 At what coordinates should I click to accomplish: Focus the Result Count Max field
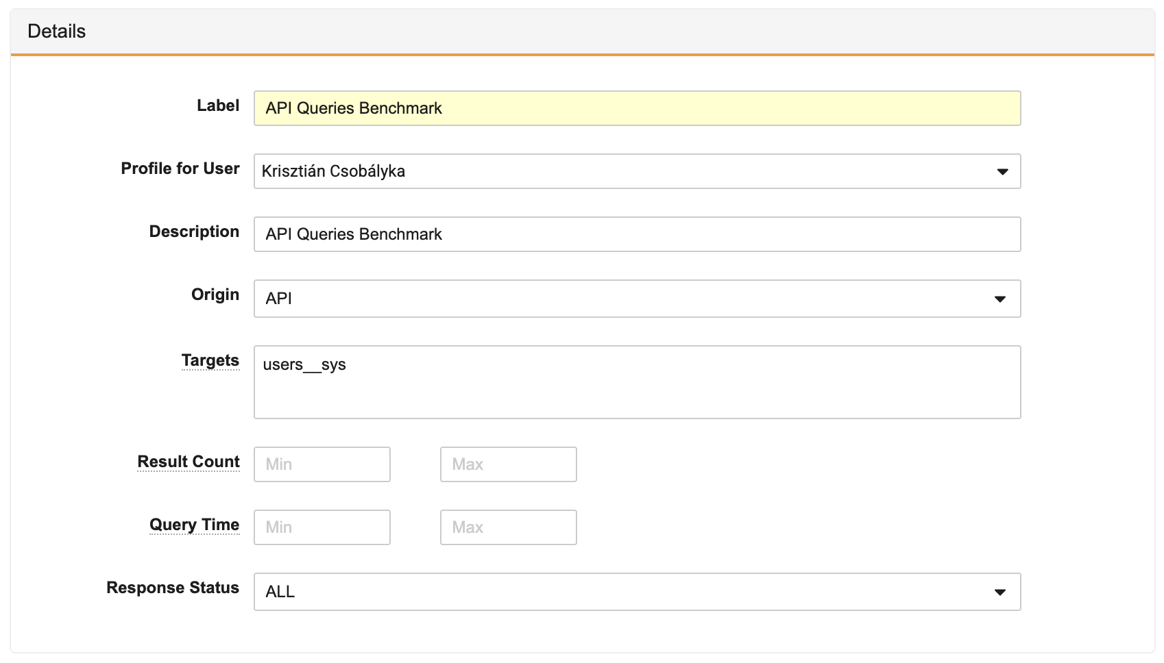(508, 464)
